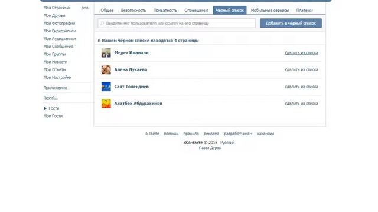Open Мои Новости in sidebar
Viewport: 378px width, 212px height.
[x=55, y=62]
